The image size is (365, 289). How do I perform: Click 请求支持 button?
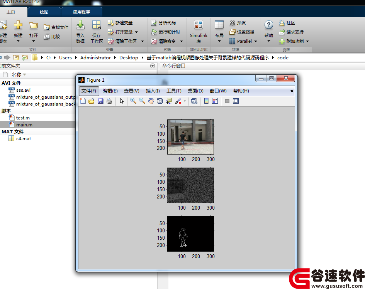(x=291, y=32)
